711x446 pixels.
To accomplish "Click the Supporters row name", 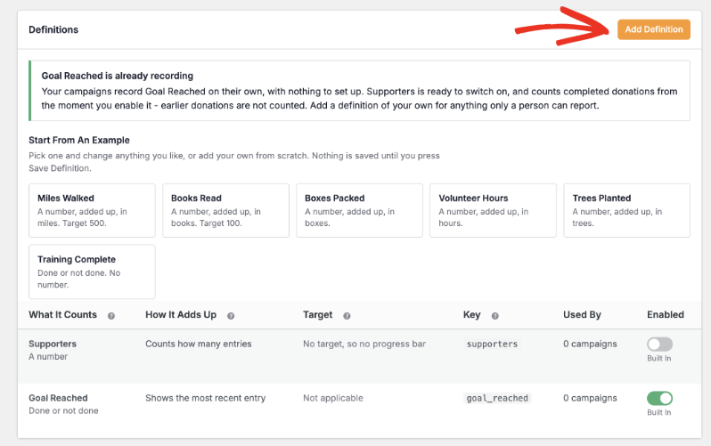I will click(53, 344).
